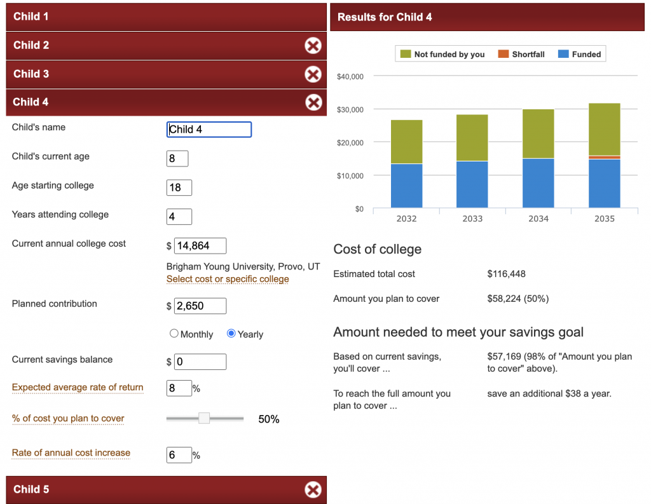Image resolution: width=651 pixels, height=504 pixels.
Task: Remove Child 3 using its X icon
Action: (x=313, y=74)
